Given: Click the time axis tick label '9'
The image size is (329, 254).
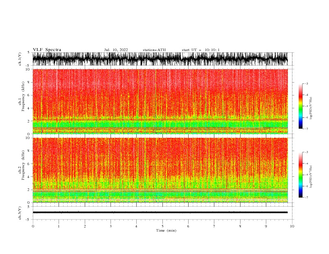Looking at the screenshot, I should tap(266, 226).
